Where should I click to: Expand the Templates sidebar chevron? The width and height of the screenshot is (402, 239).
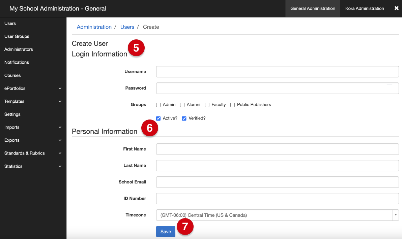[x=60, y=101]
